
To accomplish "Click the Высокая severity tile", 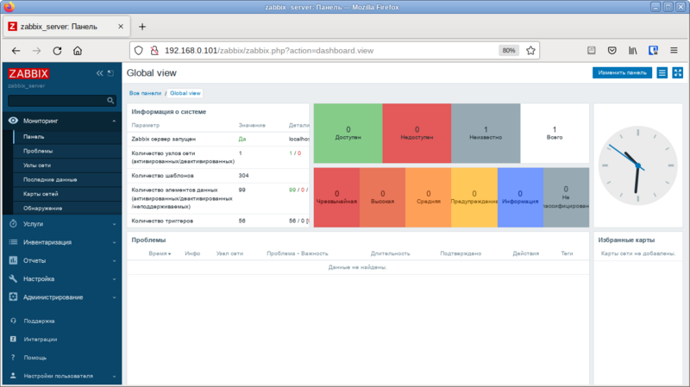I will tap(382, 197).
